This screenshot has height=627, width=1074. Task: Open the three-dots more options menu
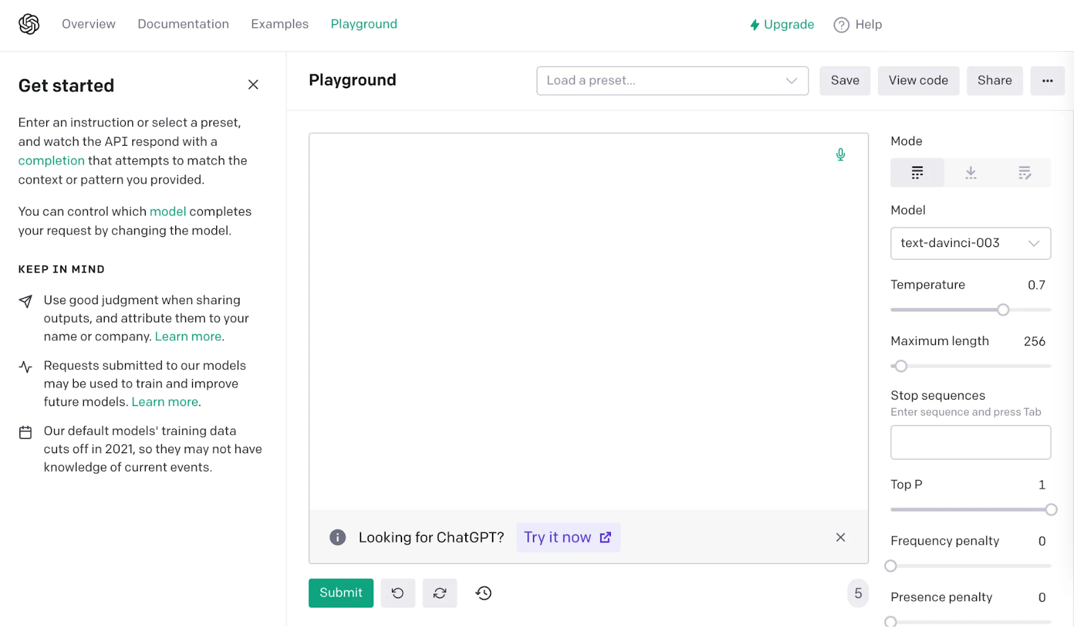click(x=1047, y=81)
